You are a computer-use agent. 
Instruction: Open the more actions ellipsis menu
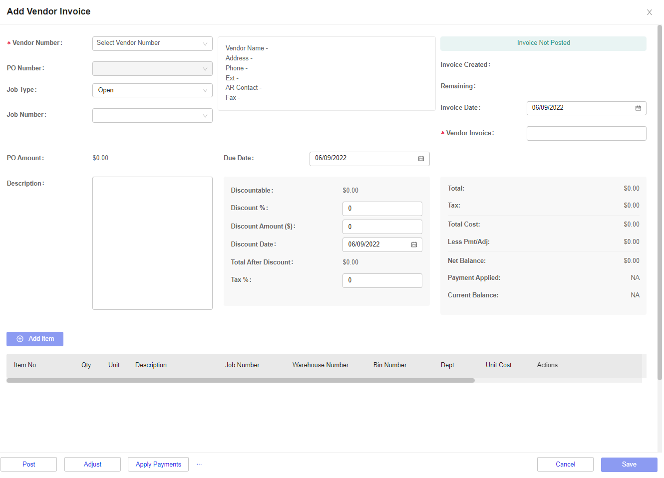[199, 464]
